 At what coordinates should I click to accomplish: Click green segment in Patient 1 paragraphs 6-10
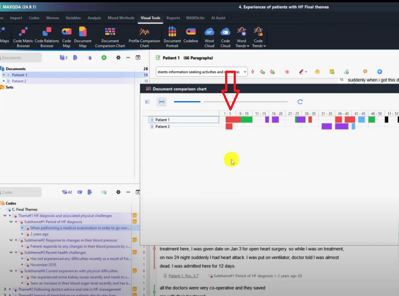pyautogui.click(x=246, y=120)
